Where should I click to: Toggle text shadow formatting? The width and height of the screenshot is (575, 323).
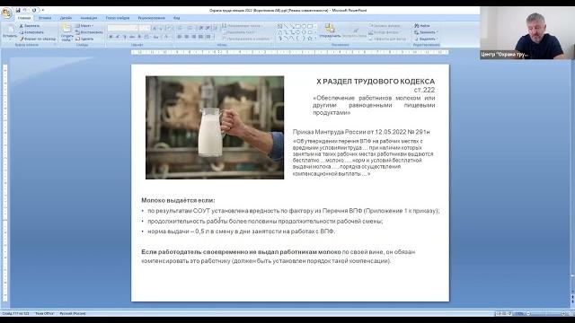139,37
